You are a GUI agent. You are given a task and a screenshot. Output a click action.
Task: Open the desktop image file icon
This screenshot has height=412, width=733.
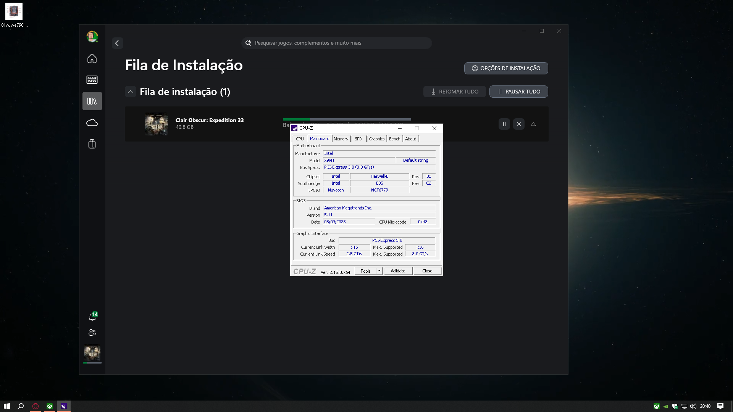click(x=14, y=15)
